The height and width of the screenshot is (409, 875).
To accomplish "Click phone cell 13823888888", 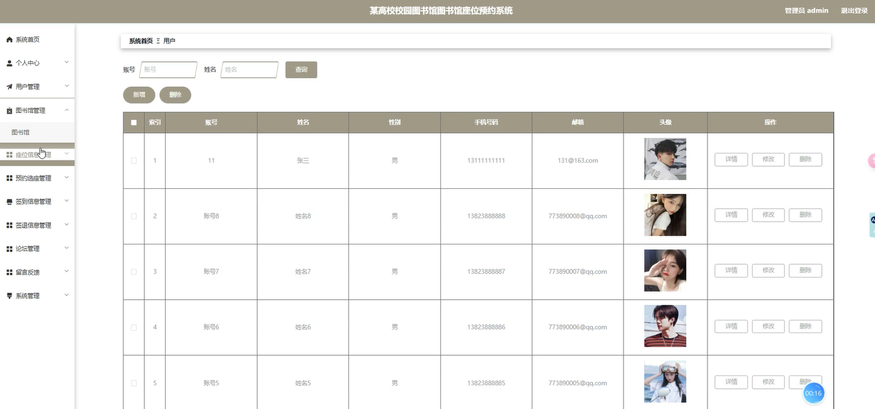I will (486, 216).
